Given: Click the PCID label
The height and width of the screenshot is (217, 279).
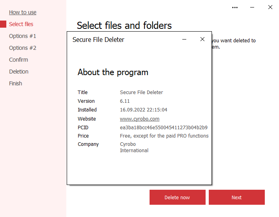Looking at the screenshot, I should click(83, 128).
